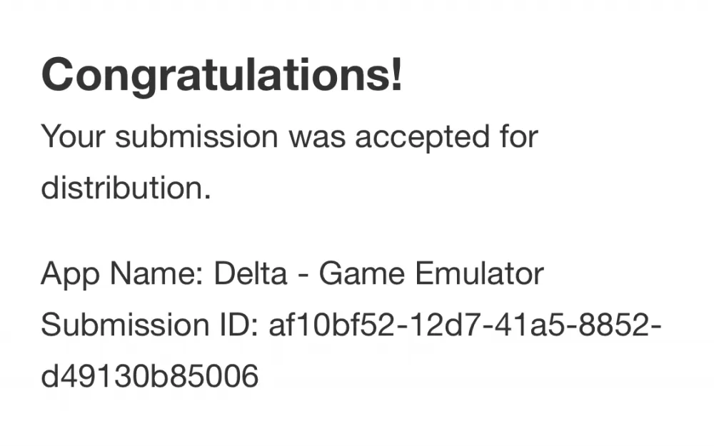Click the app name word "Delta"
Screen dimensions: 714x446
click(x=251, y=273)
